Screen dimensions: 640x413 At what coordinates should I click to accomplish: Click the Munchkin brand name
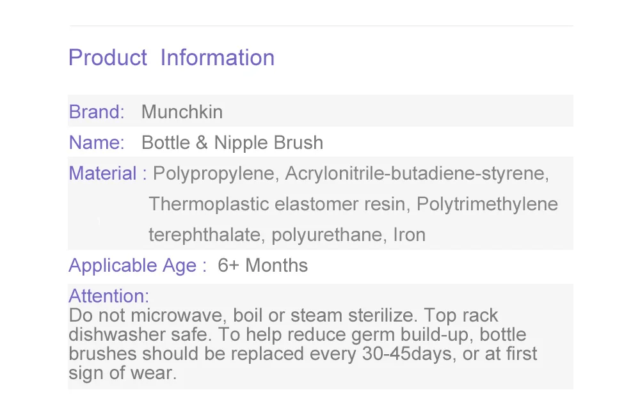[182, 112]
